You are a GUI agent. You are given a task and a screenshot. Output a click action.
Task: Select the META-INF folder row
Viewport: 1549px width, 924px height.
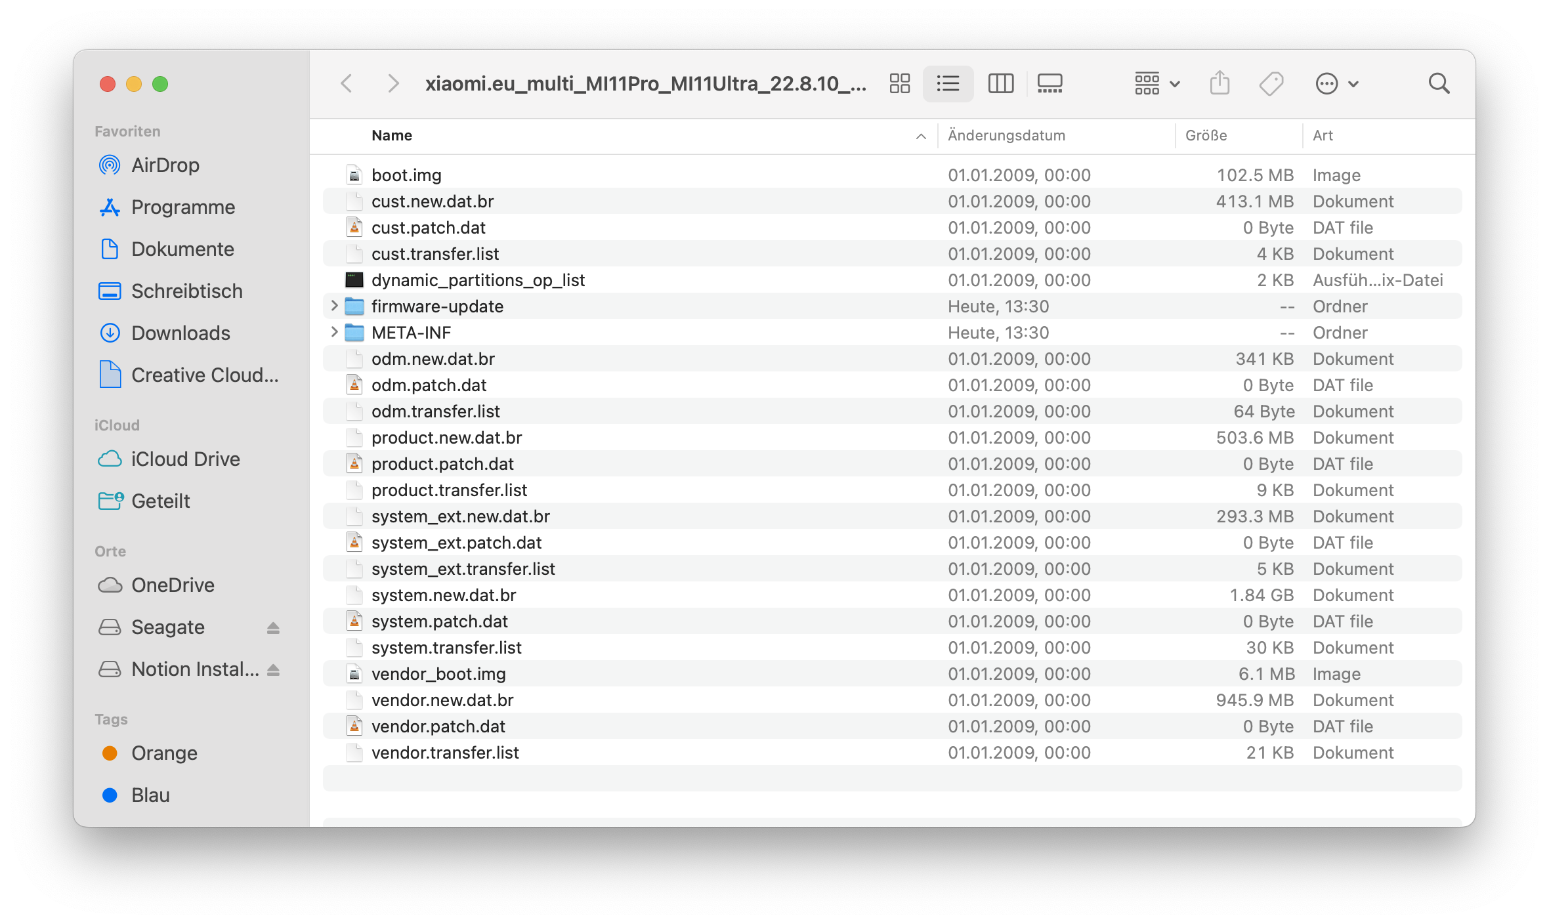(893, 332)
